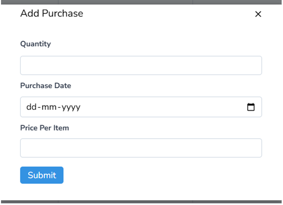Image resolution: width=283 pixels, height=205 pixels.
Task: Click empty dialog area right of Submit
Action: click(x=161, y=175)
